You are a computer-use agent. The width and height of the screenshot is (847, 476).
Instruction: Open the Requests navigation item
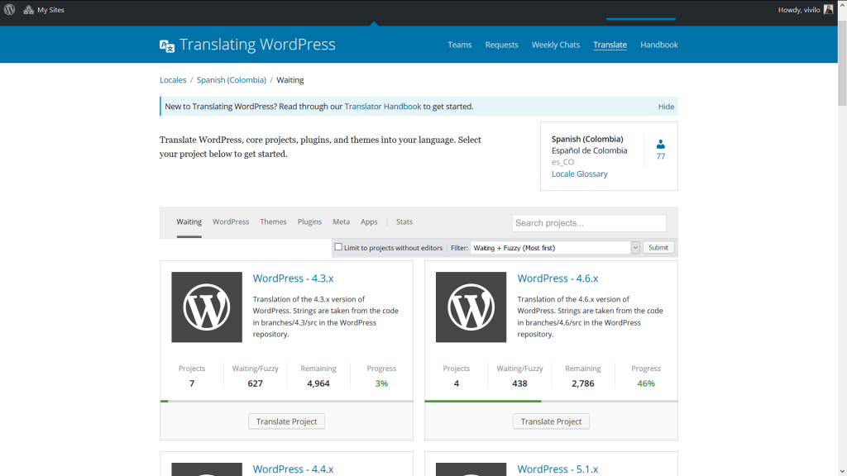tap(501, 45)
